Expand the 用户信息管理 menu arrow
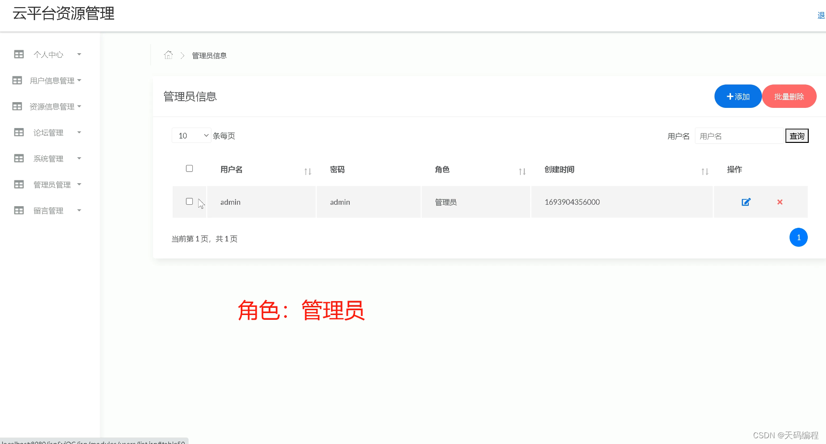The width and height of the screenshot is (826, 444). (79, 80)
